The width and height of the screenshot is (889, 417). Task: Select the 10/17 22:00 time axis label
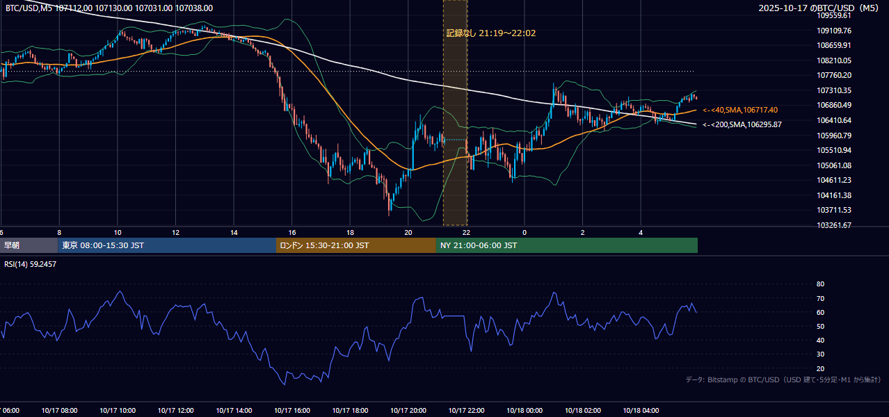(x=466, y=411)
